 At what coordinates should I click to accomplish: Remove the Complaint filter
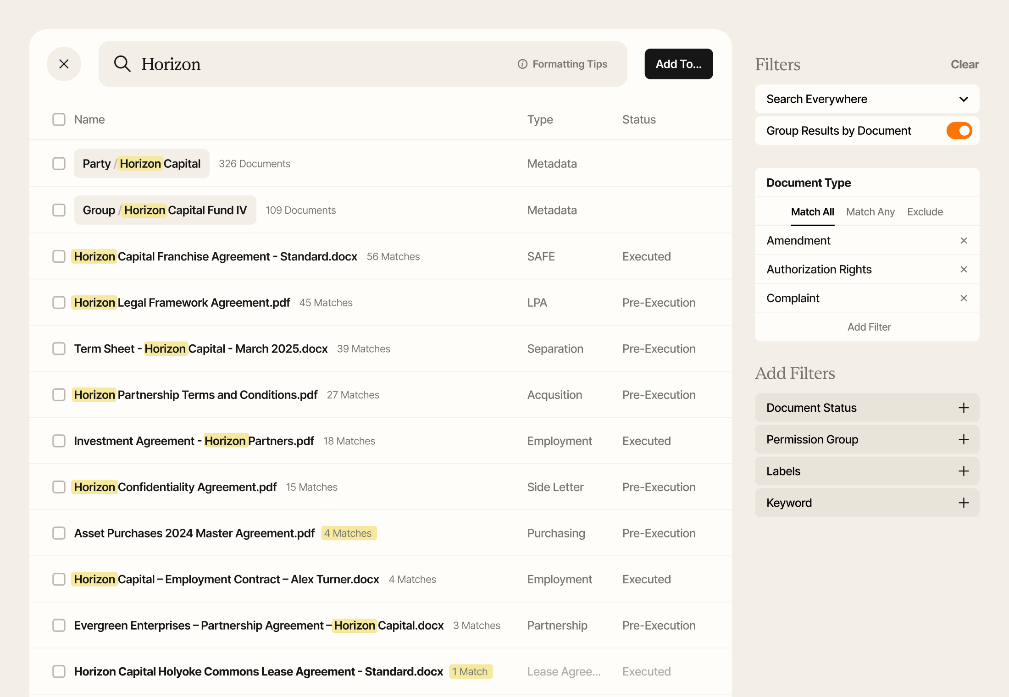click(x=964, y=299)
